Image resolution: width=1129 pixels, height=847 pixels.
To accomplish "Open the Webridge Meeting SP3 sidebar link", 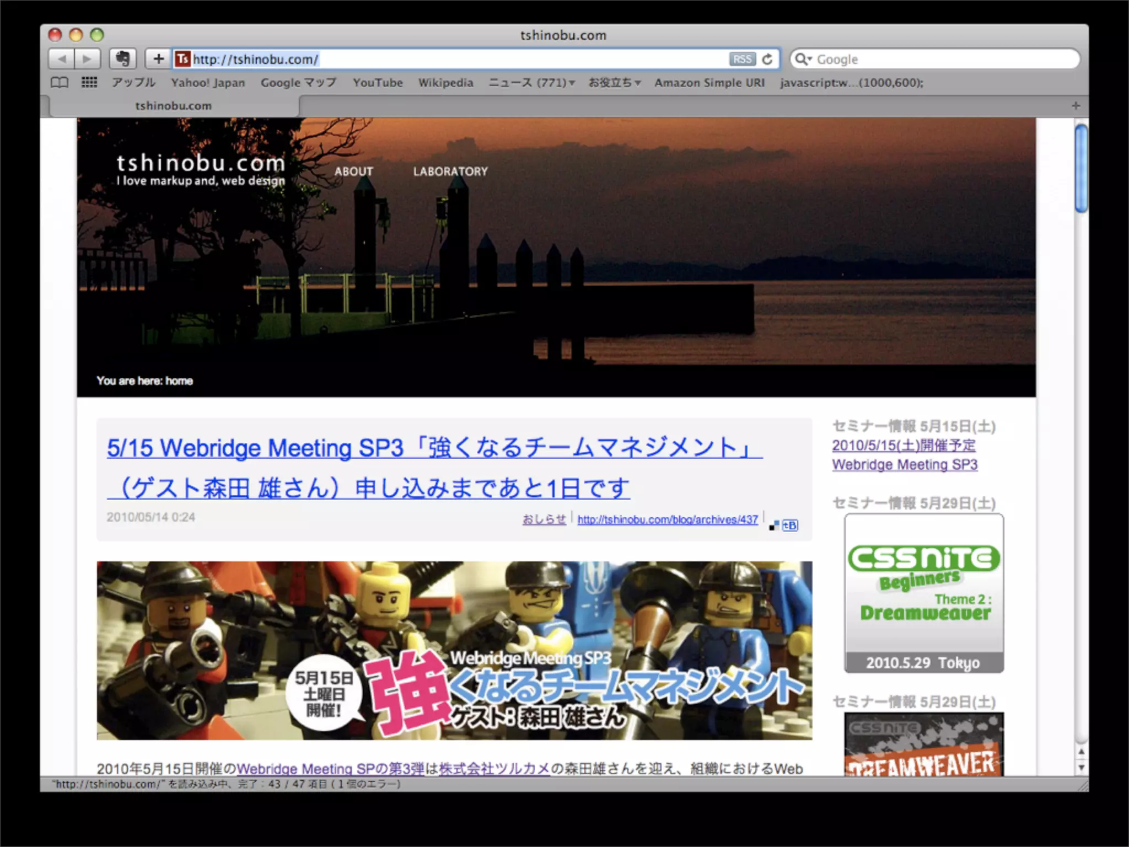I will 905,464.
